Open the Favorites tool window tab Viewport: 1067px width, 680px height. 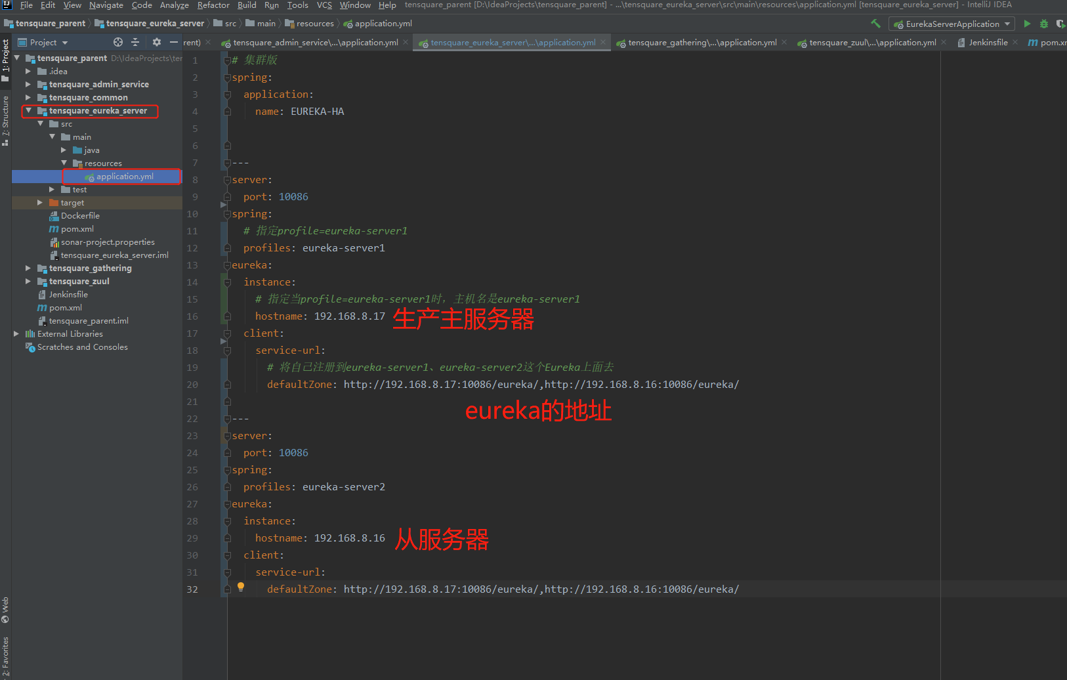click(x=5, y=656)
